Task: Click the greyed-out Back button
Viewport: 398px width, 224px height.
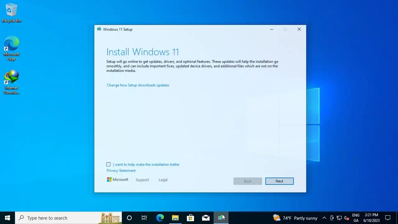Action: pyautogui.click(x=248, y=181)
